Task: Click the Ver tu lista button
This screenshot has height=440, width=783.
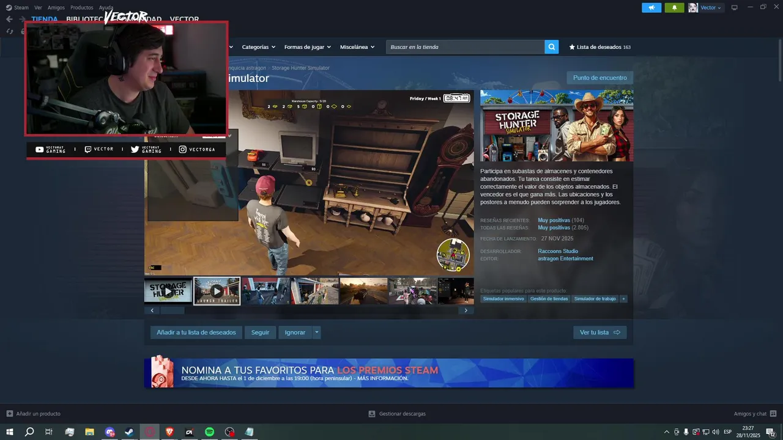Action: [x=599, y=332]
